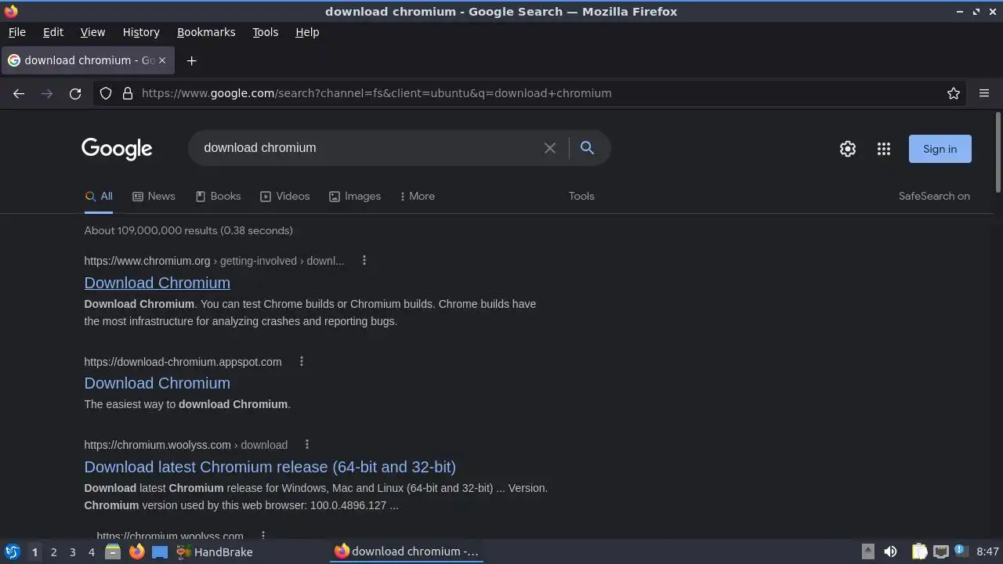
Task: Click the chromium.woolyss.com download breadcrumb
Action: click(x=186, y=445)
